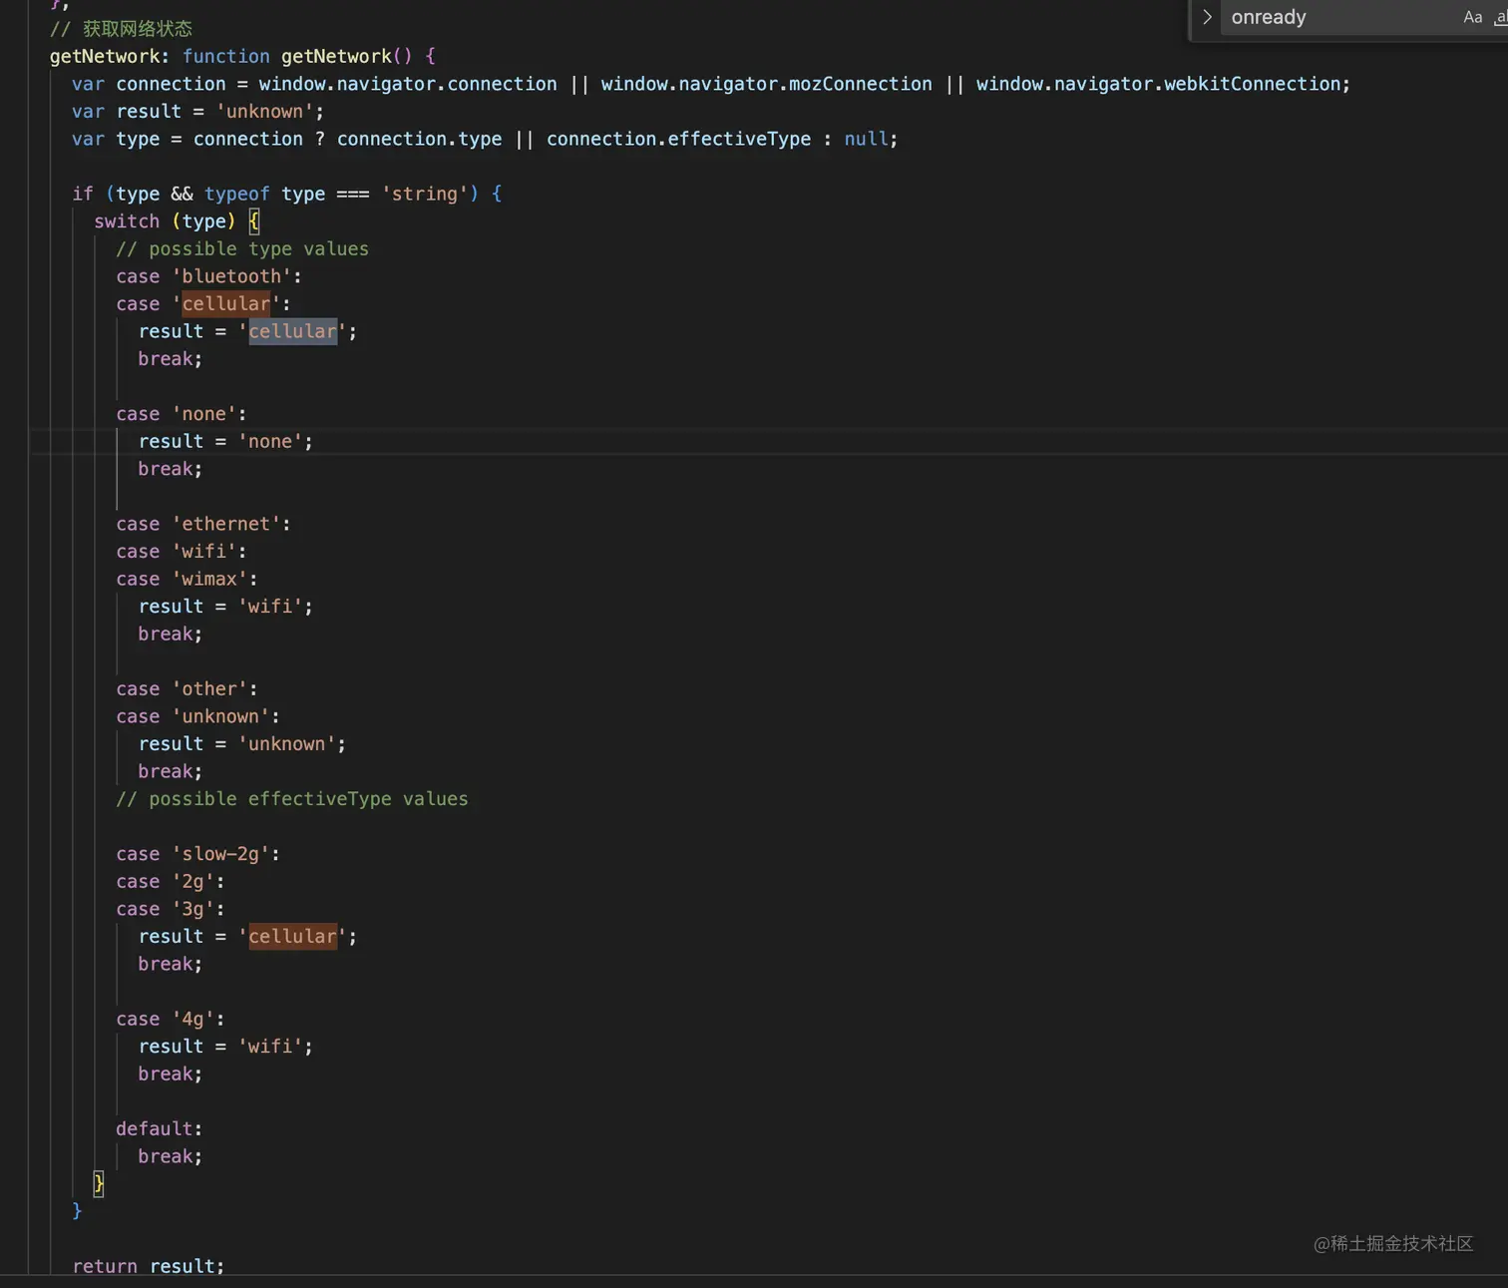
Task: Click the 'default:' label
Action: click(160, 1128)
